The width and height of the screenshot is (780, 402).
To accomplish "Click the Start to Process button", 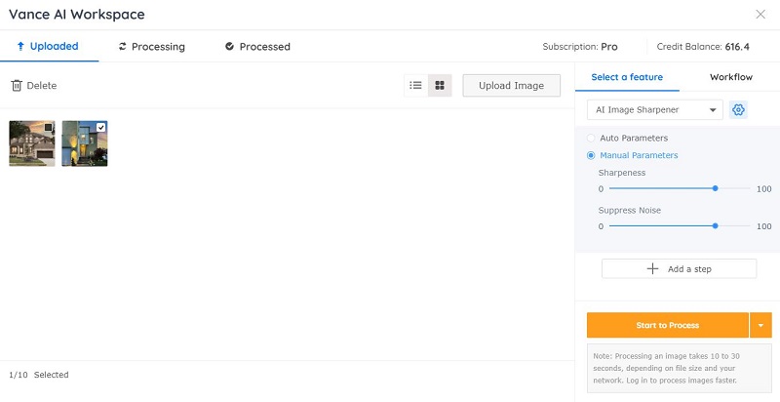I will (x=668, y=325).
